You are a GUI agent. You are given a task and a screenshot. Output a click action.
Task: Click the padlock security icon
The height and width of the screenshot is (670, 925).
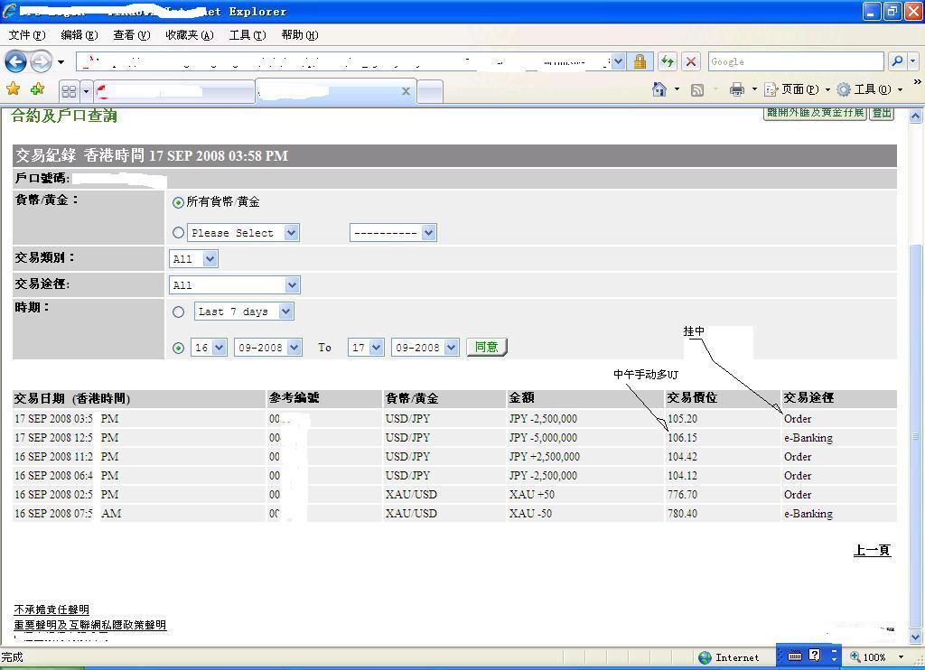pyautogui.click(x=640, y=61)
